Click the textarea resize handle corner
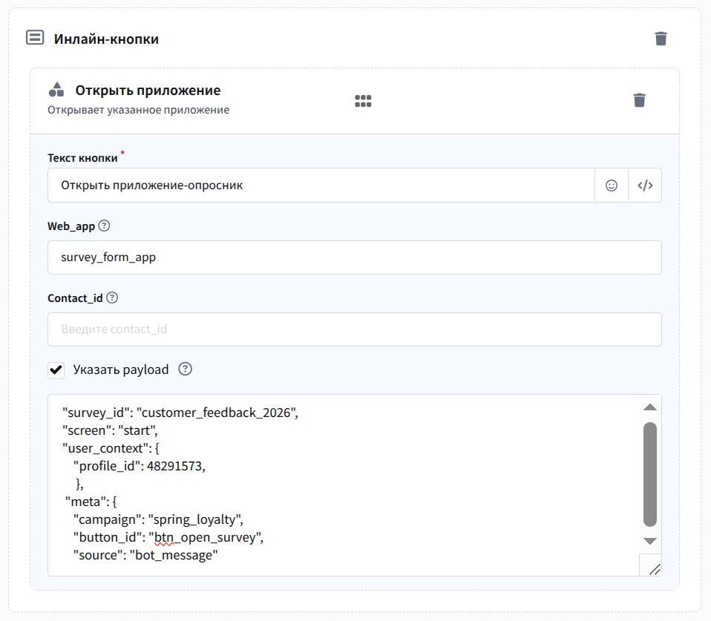Screen dimensions: 711x621 click(653, 568)
